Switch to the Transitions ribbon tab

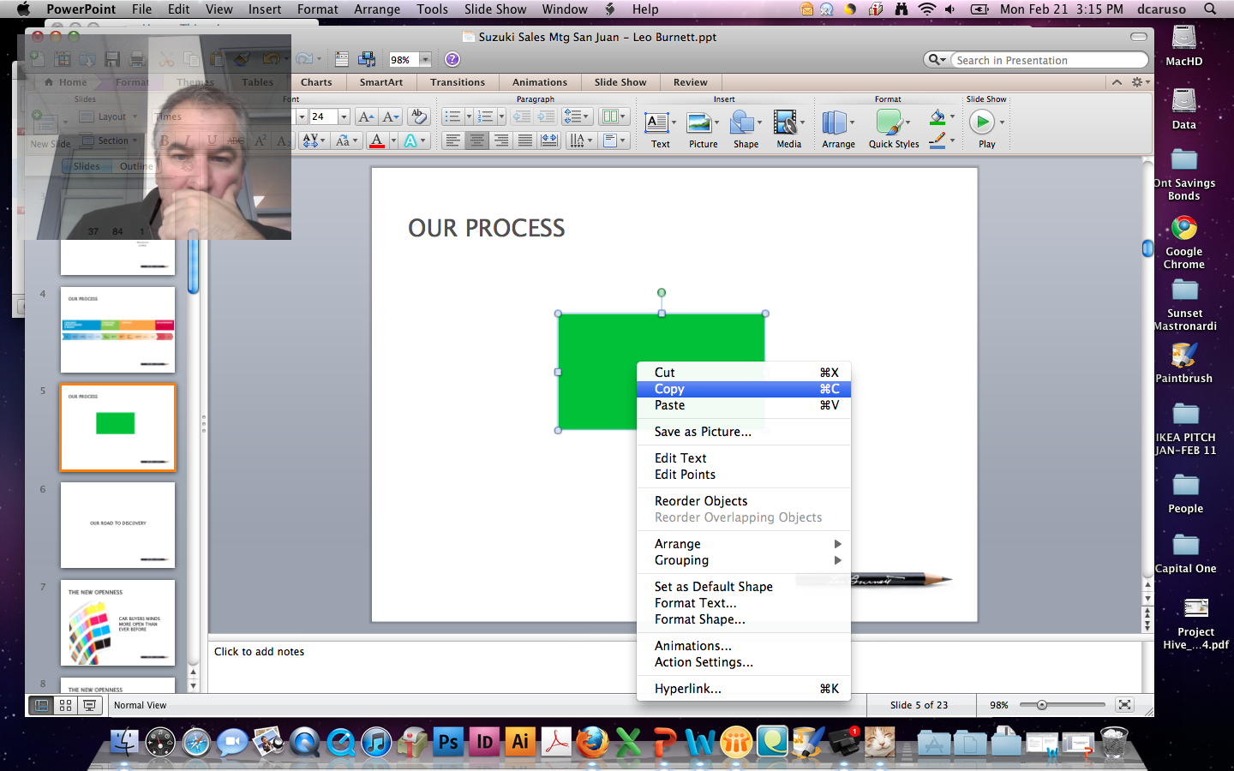pos(457,82)
